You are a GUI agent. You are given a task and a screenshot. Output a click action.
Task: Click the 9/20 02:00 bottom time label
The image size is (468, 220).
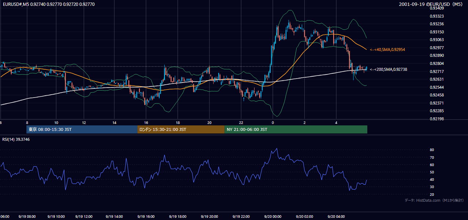point(304,217)
